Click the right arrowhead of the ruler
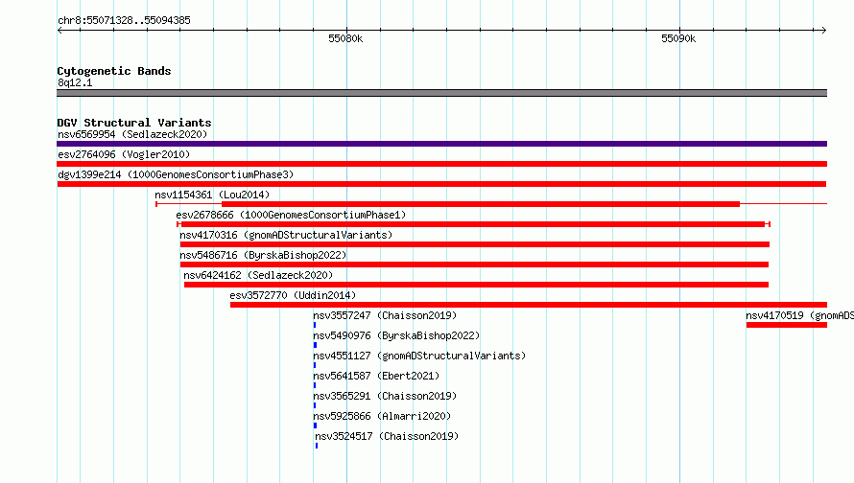Viewport: 854px width, 483px height. pos(823,31)
